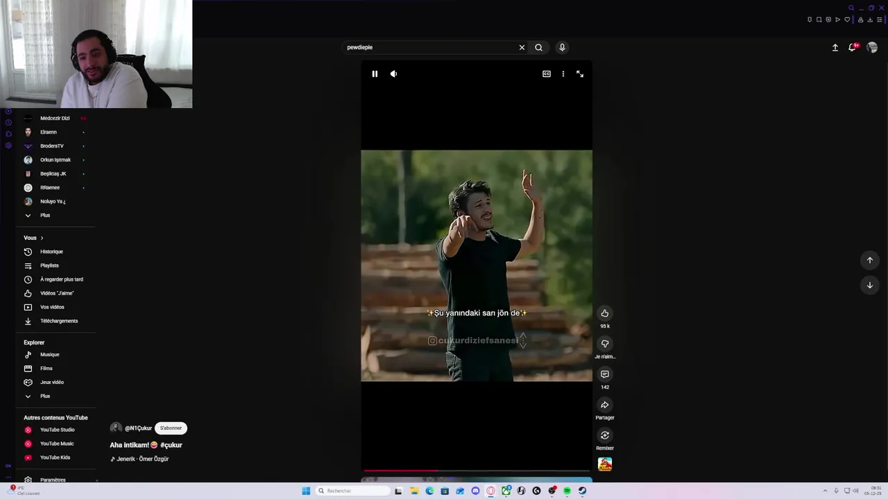Open the sound thumbnail below Remixer
The image size is (888, 499).
(605, 464)
